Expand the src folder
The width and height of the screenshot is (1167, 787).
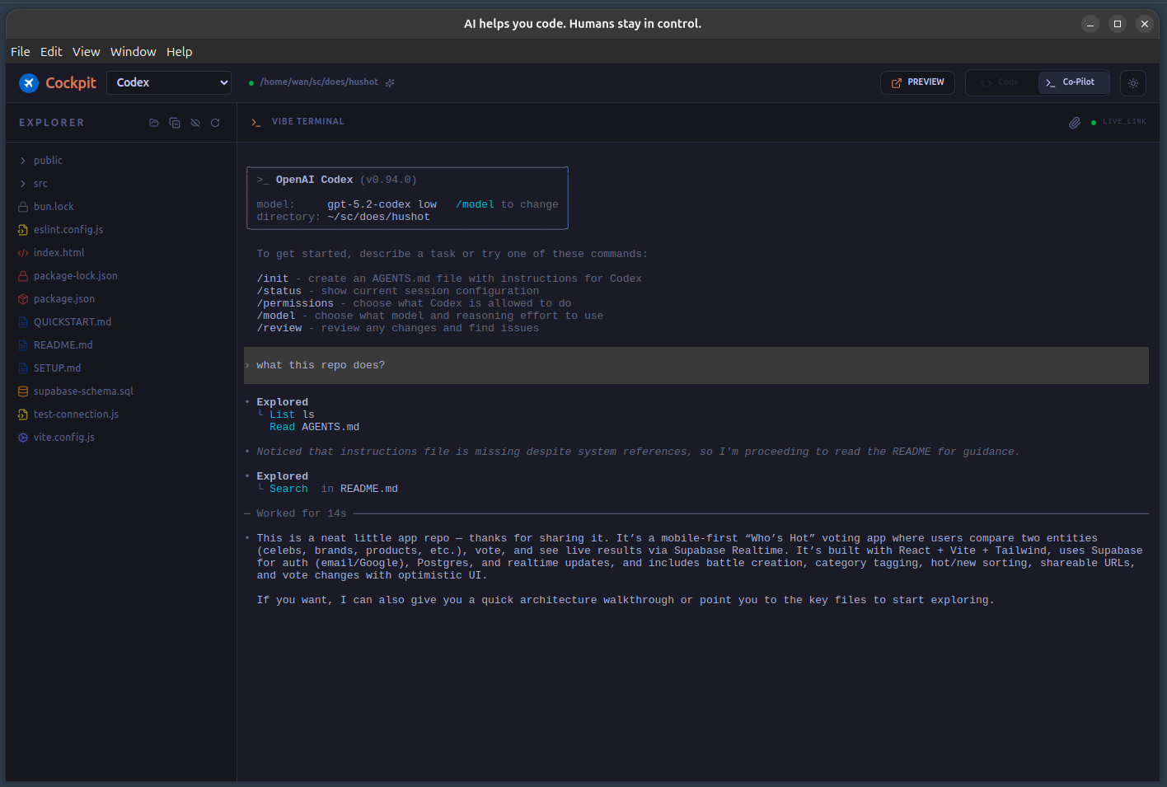pyautogui.click(x=40, y=184)
